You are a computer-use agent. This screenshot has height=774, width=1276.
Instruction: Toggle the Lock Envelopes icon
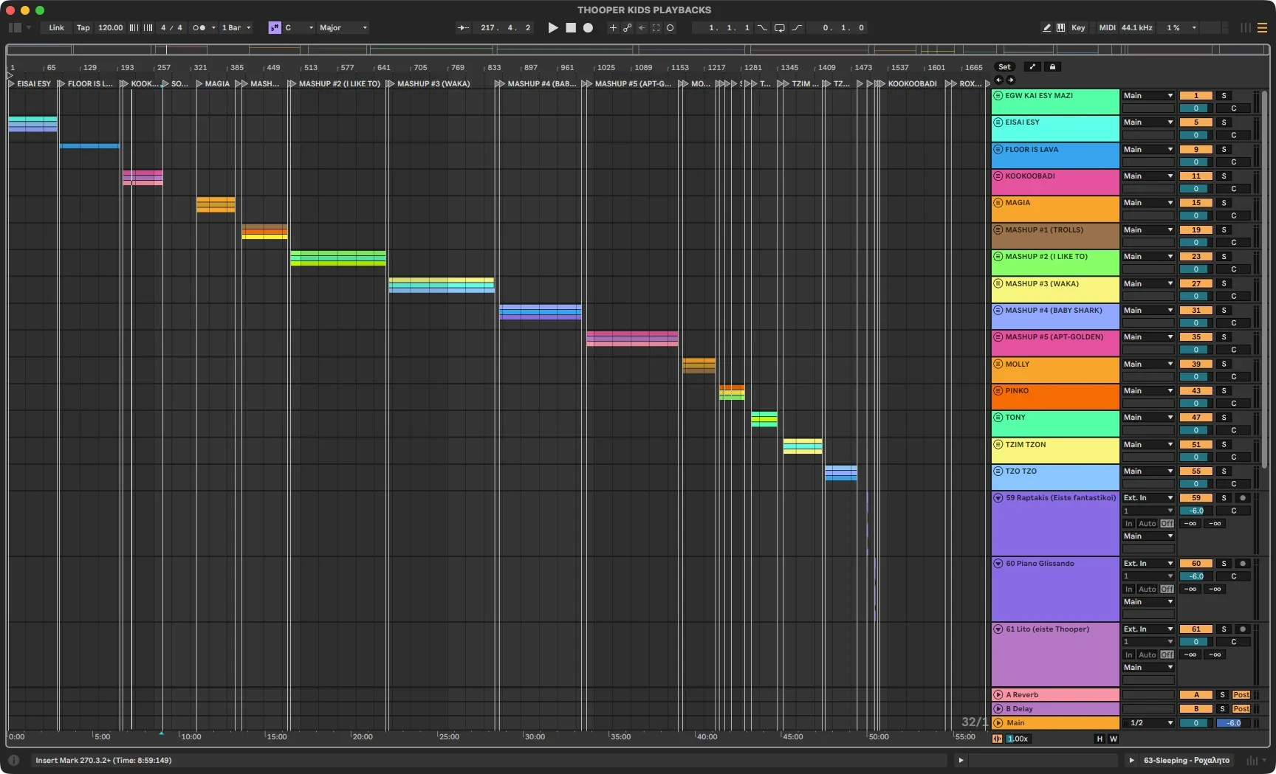coord(1053,67)
